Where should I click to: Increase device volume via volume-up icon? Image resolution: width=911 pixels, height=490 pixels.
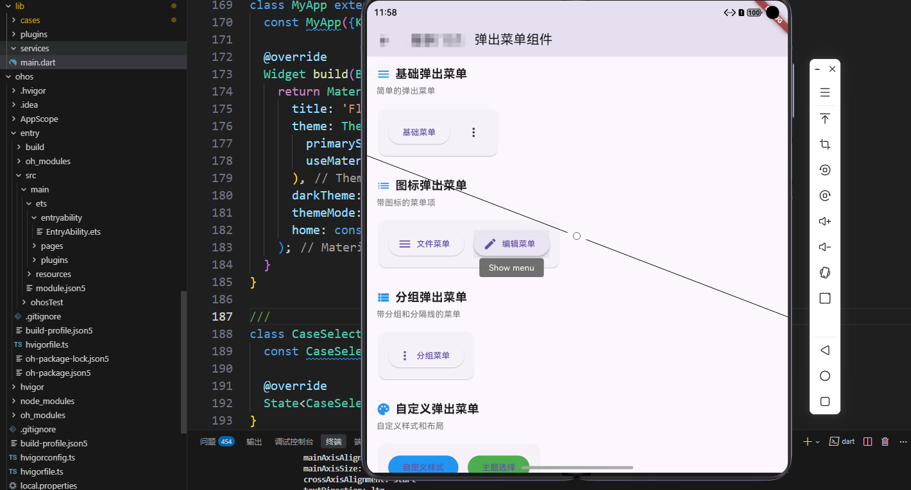click(824, 221)
